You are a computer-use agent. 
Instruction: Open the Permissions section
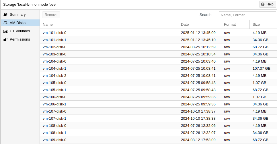(x=20, y=39)
